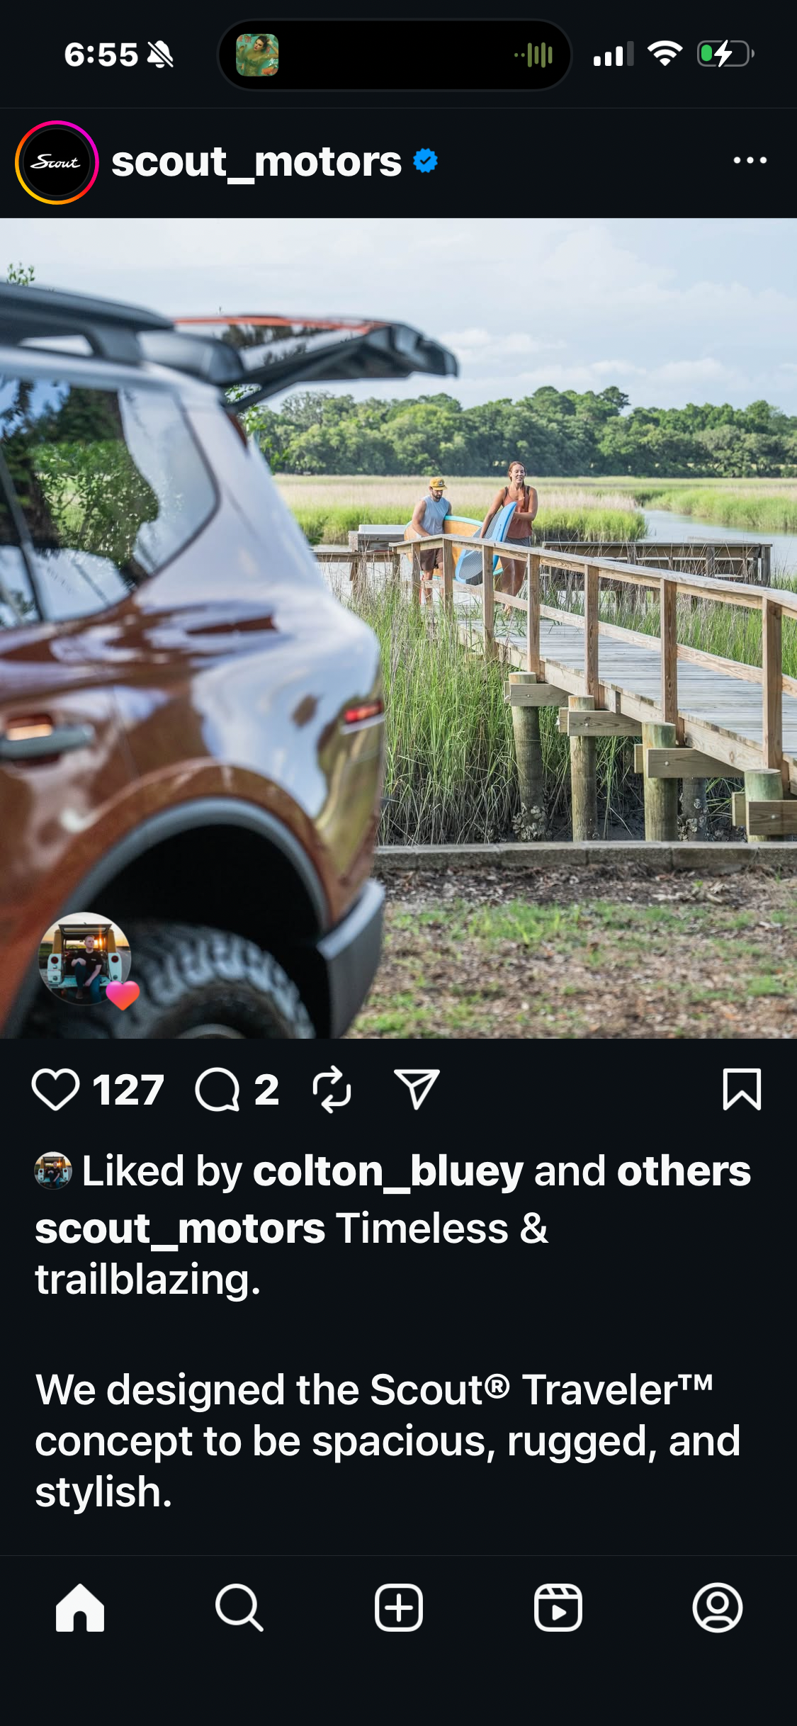Tap the repost arrows icon
The image size is (797, 1726).
coord(332,1090)
